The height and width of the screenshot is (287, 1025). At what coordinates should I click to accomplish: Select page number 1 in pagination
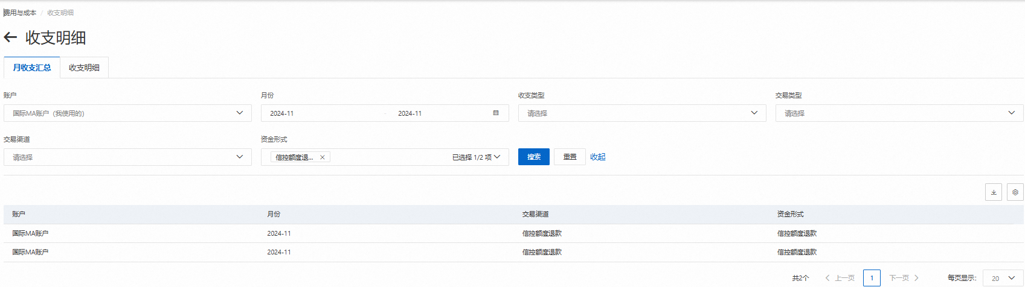point(872,278)
